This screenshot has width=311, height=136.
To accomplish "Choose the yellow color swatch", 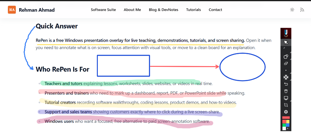I will point(288,121).
